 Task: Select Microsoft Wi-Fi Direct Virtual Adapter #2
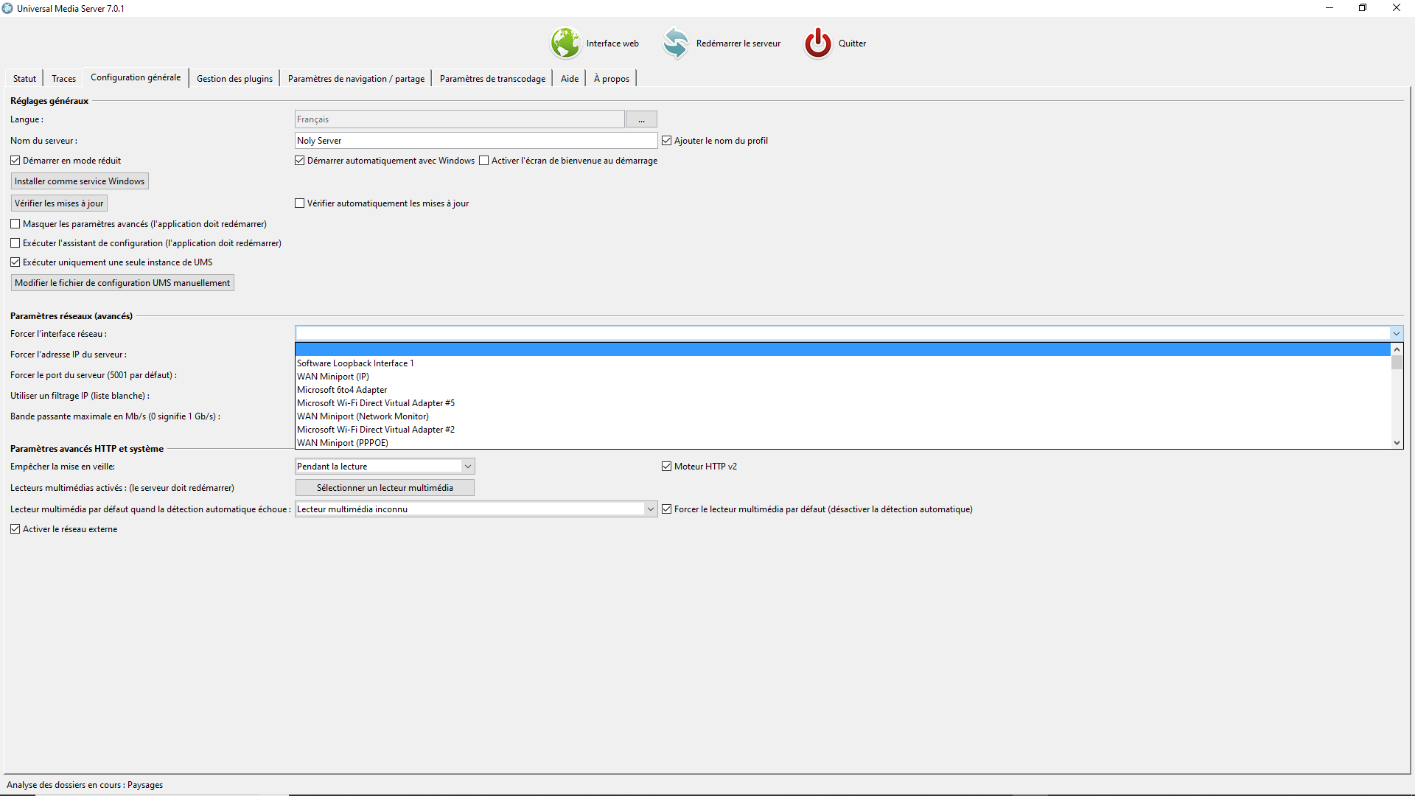click(x=842, y=430)
